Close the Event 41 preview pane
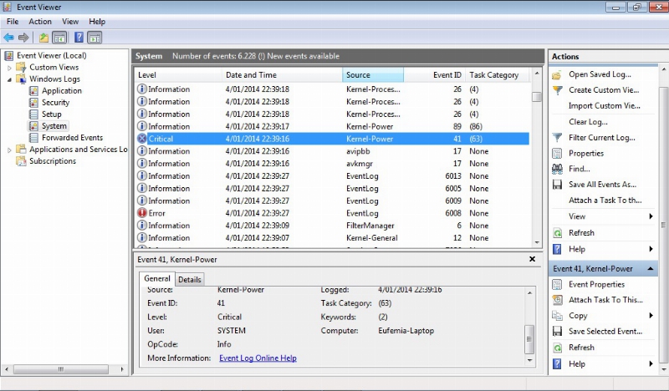Image resolution: width=669 pixels, height=391 pixels. coord(533,259)
